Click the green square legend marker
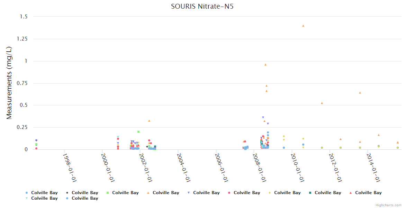The image size is (405, 208). click(108, 193)
